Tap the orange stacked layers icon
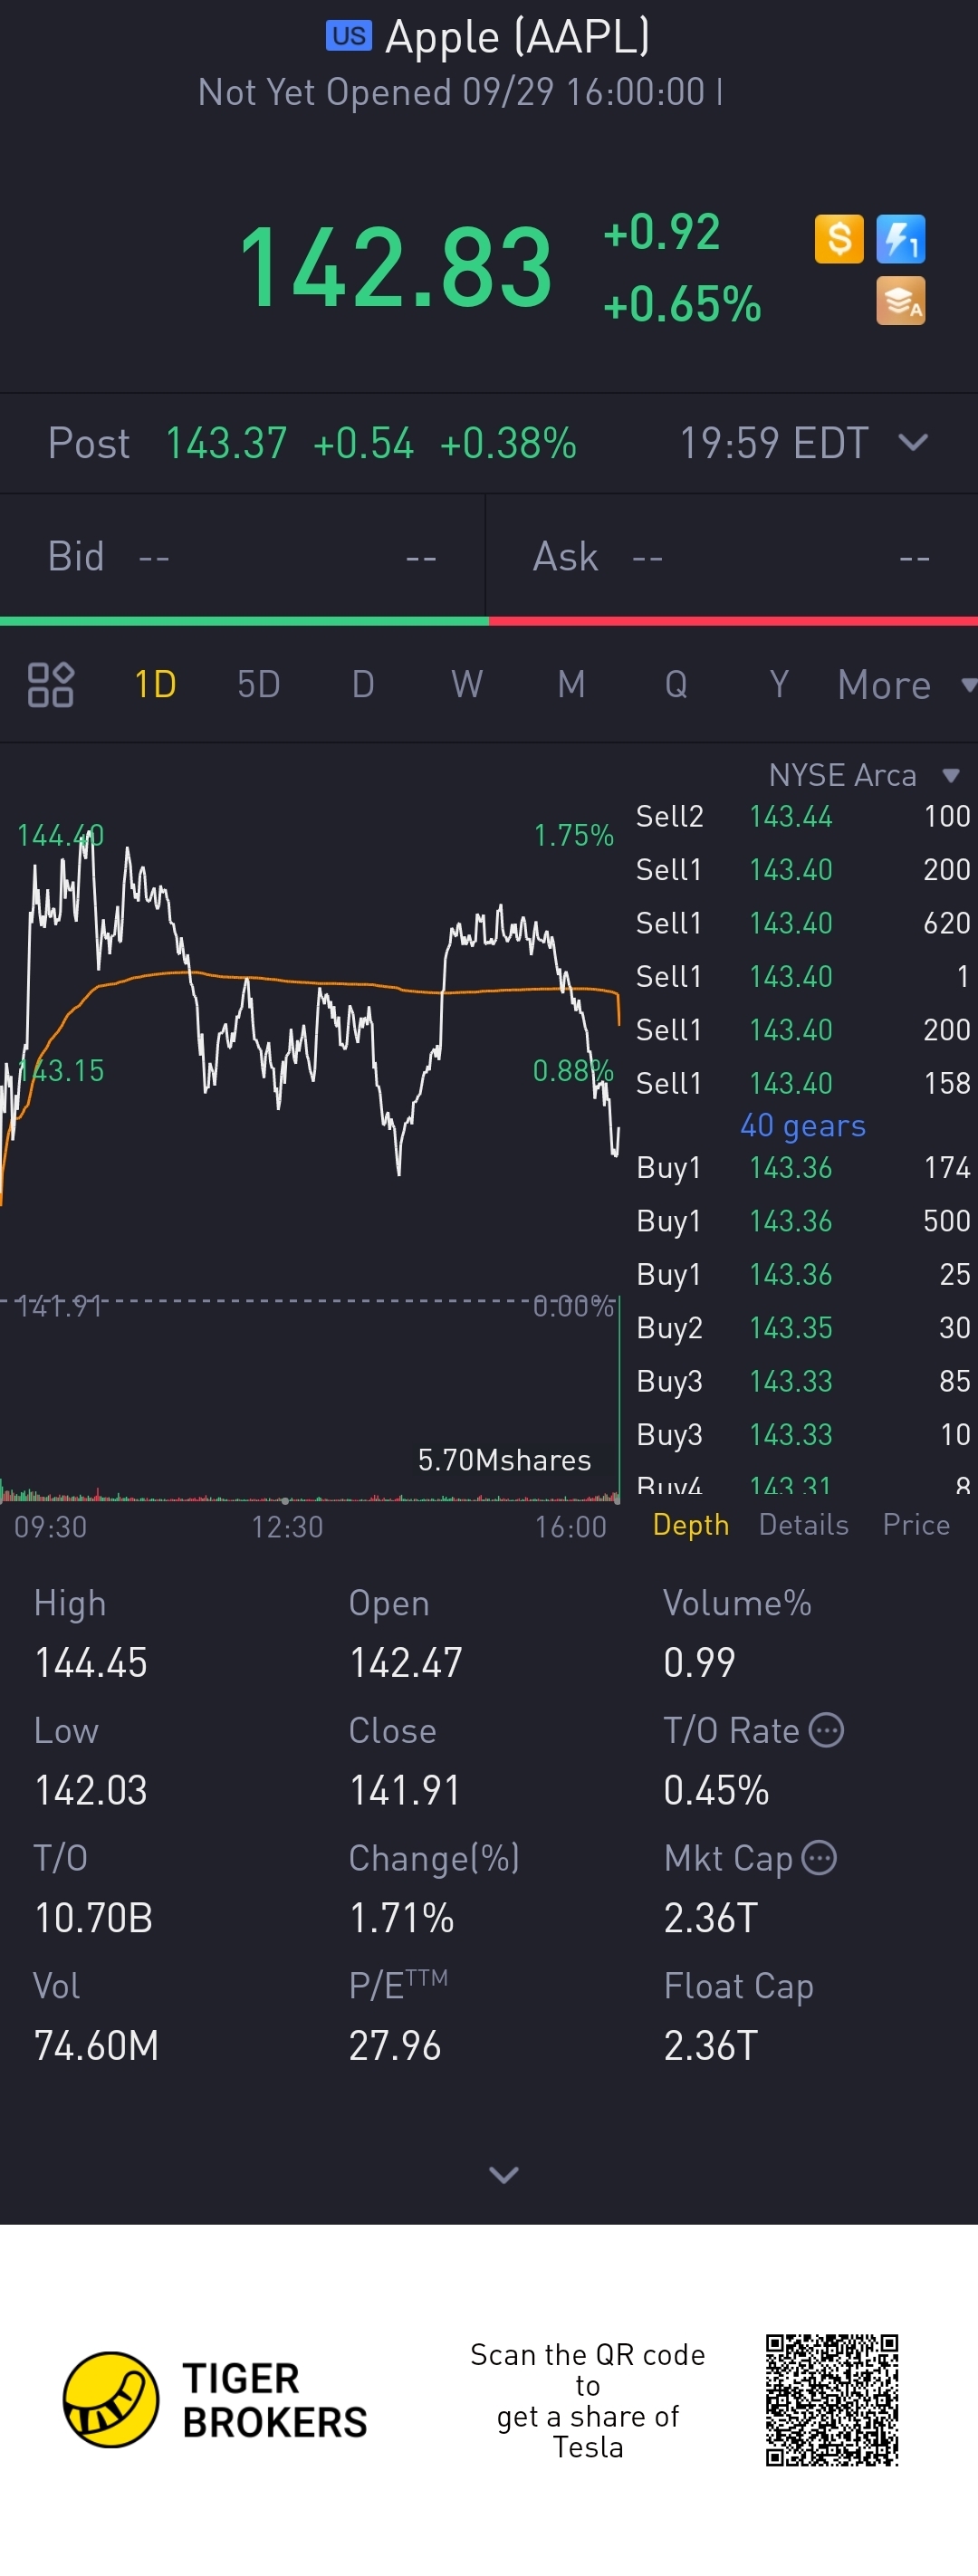The width and height of the screenshot is (978, 2576). 901,301
